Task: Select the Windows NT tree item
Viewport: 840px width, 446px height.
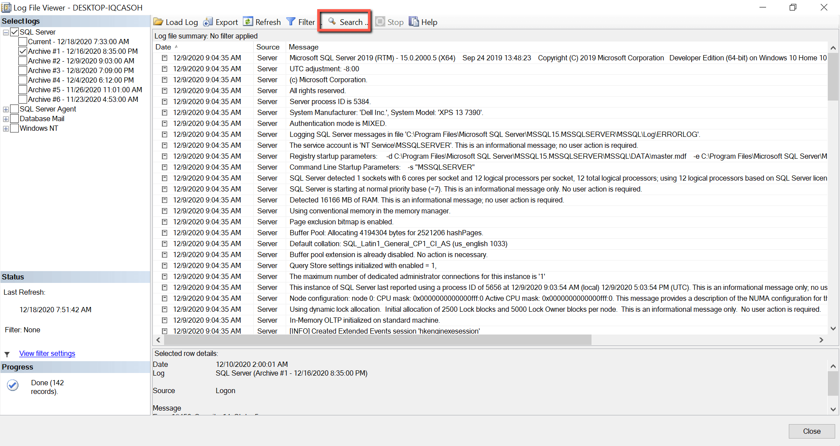Action: coord(39,128)
